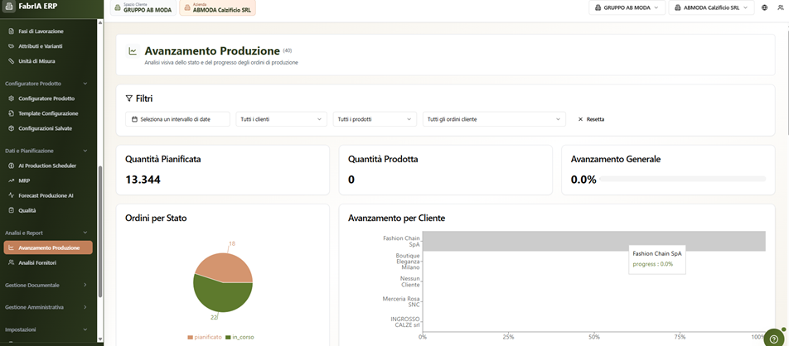Open the Tutti i prodotti dropdown
The width and height of the screenshot is (789, 346).
pyautogui.click(x=375, y=119)
